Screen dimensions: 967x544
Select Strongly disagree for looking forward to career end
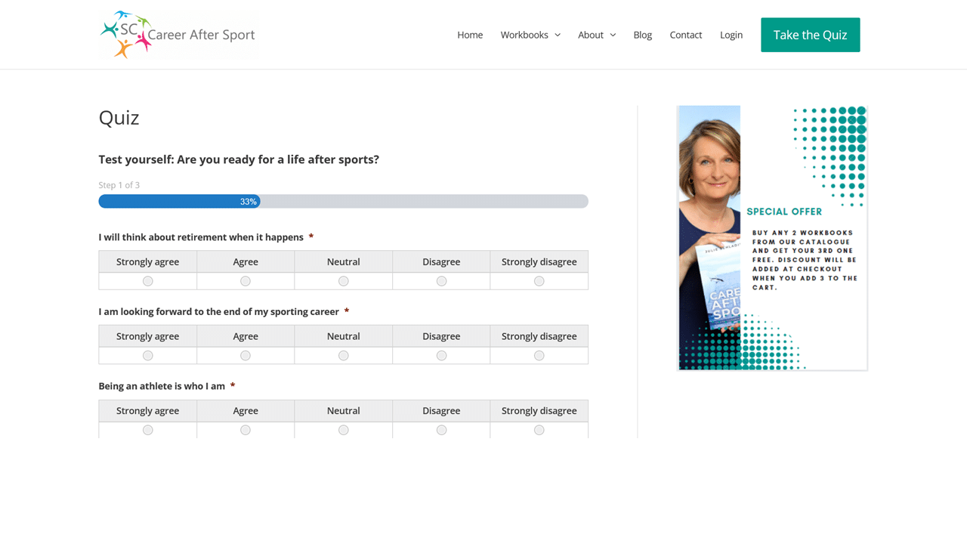(539, 356)
